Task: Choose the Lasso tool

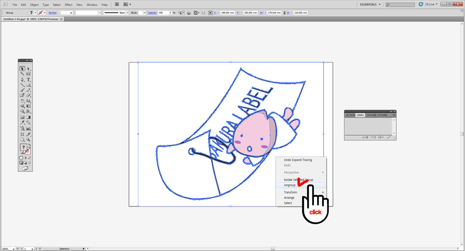Action: 28,74
